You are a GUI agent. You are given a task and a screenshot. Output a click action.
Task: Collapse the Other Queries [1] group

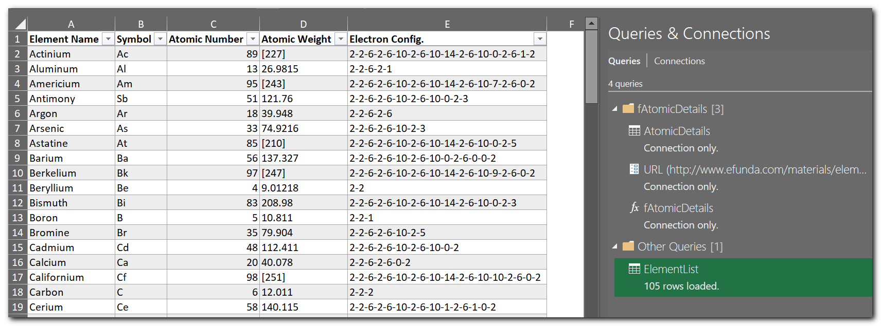pyautogui.click(x=614, y=246)
